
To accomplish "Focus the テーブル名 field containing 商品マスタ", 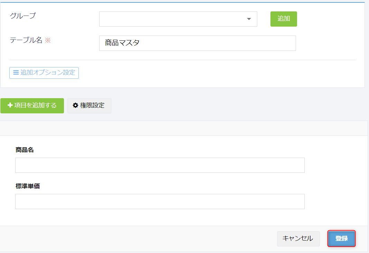I will point(197,43).
